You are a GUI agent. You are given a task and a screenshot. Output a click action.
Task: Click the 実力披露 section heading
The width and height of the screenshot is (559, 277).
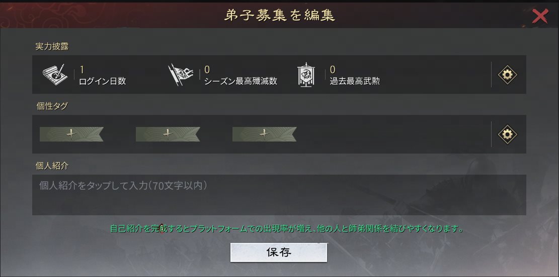pyautogui.click(x=52, y=47)
